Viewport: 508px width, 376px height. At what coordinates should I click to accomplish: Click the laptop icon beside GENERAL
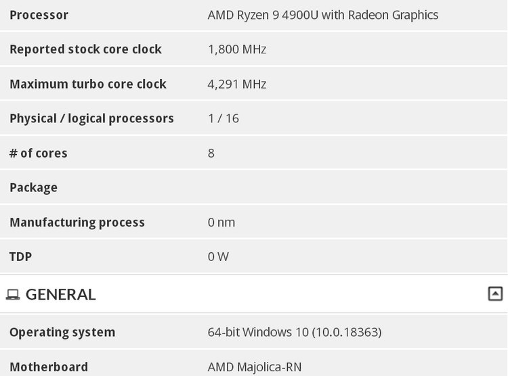13,295
